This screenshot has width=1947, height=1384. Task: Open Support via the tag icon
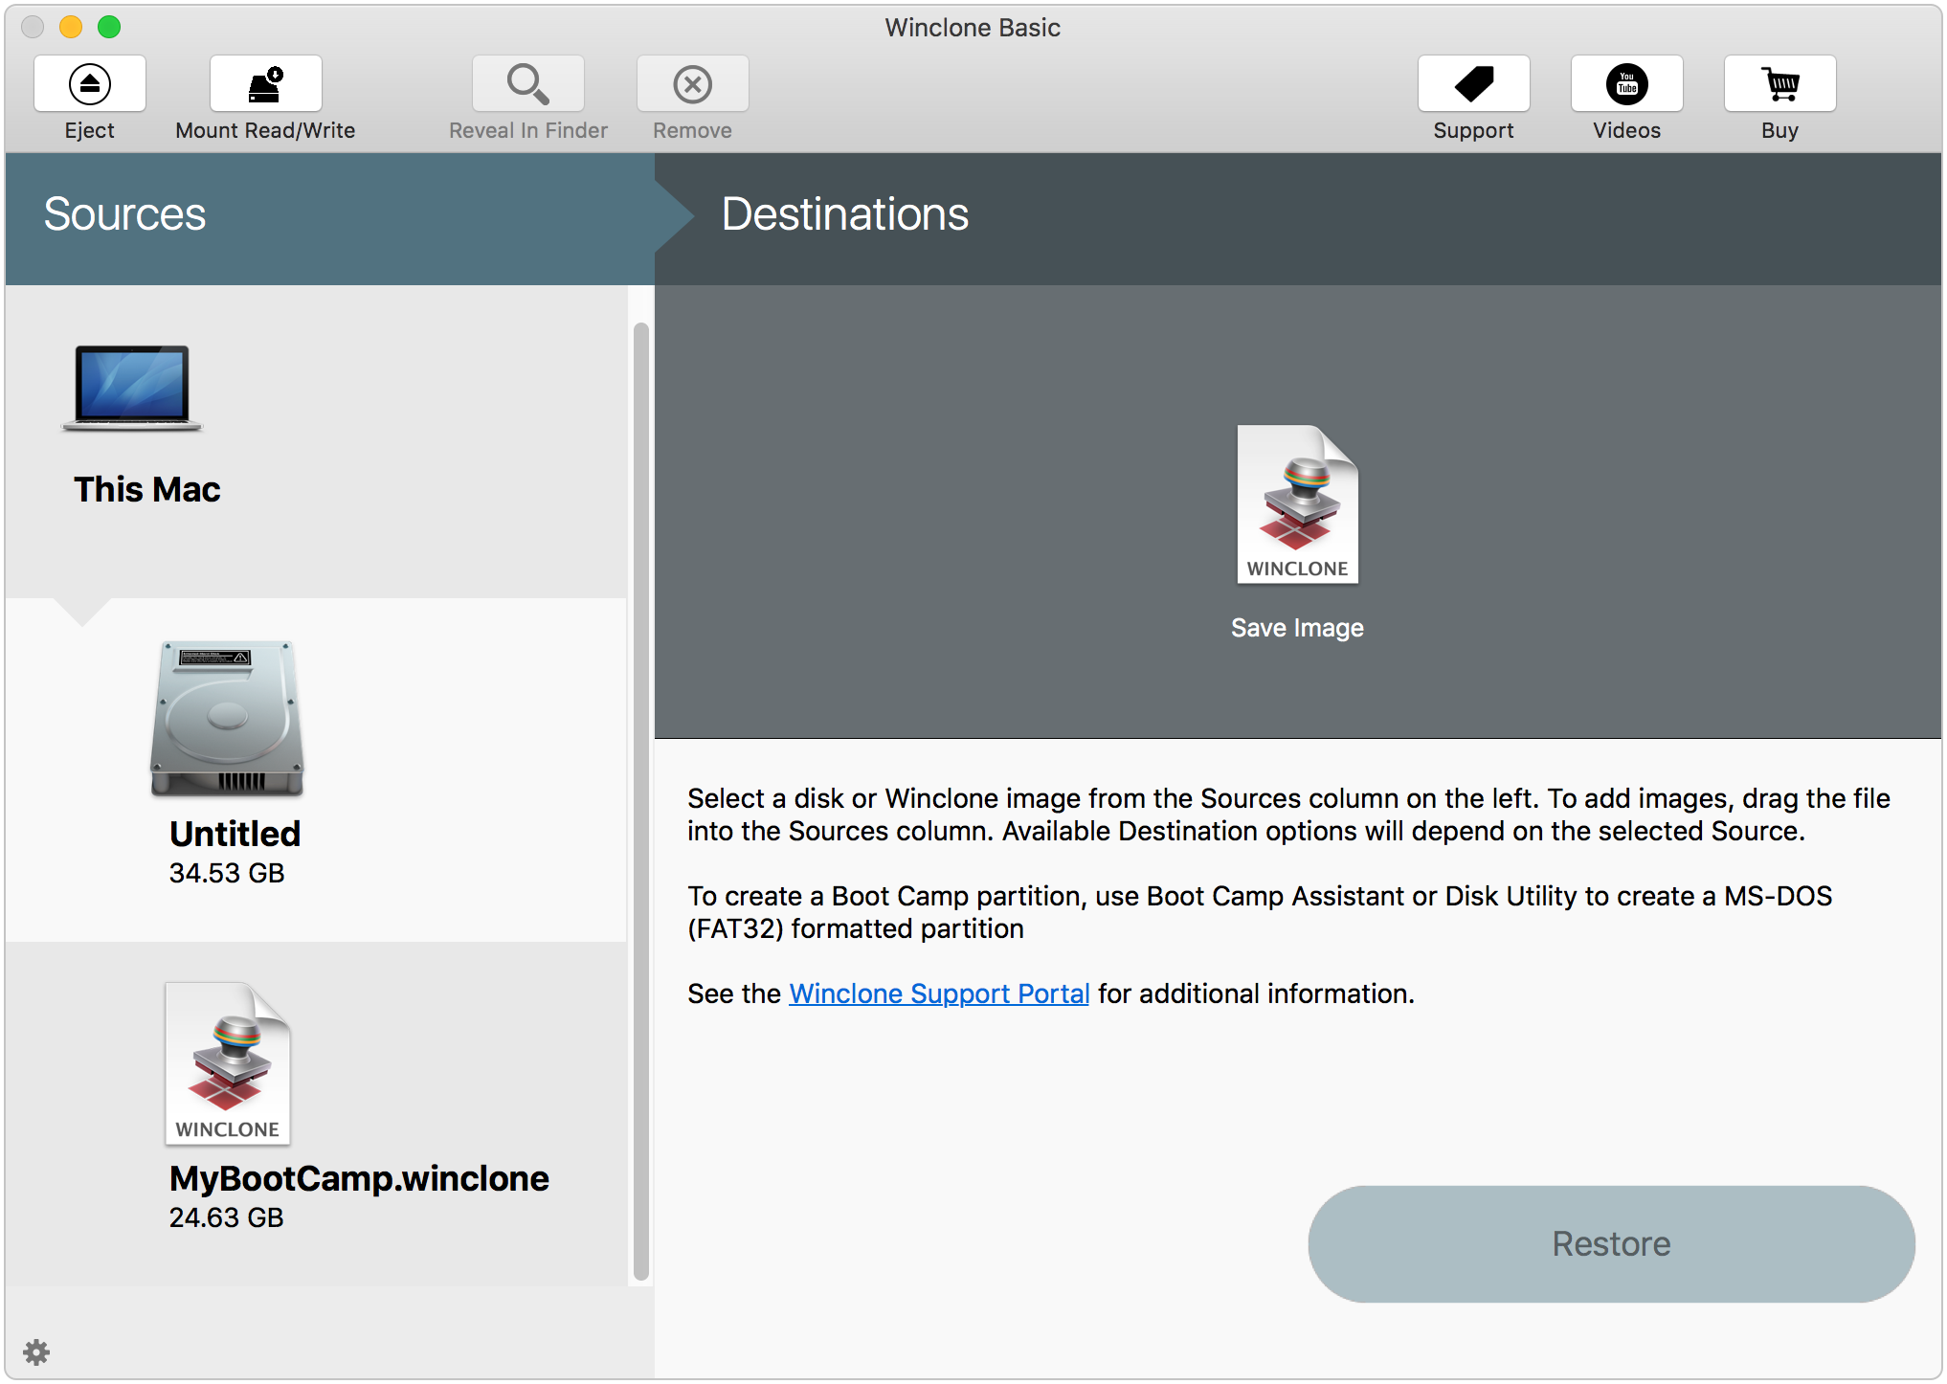(x=1473, y=83)
